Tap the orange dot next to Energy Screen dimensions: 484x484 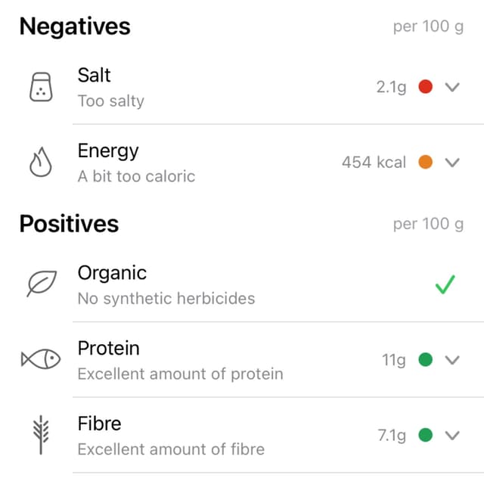pyautogui.click(x=425, y=162)
